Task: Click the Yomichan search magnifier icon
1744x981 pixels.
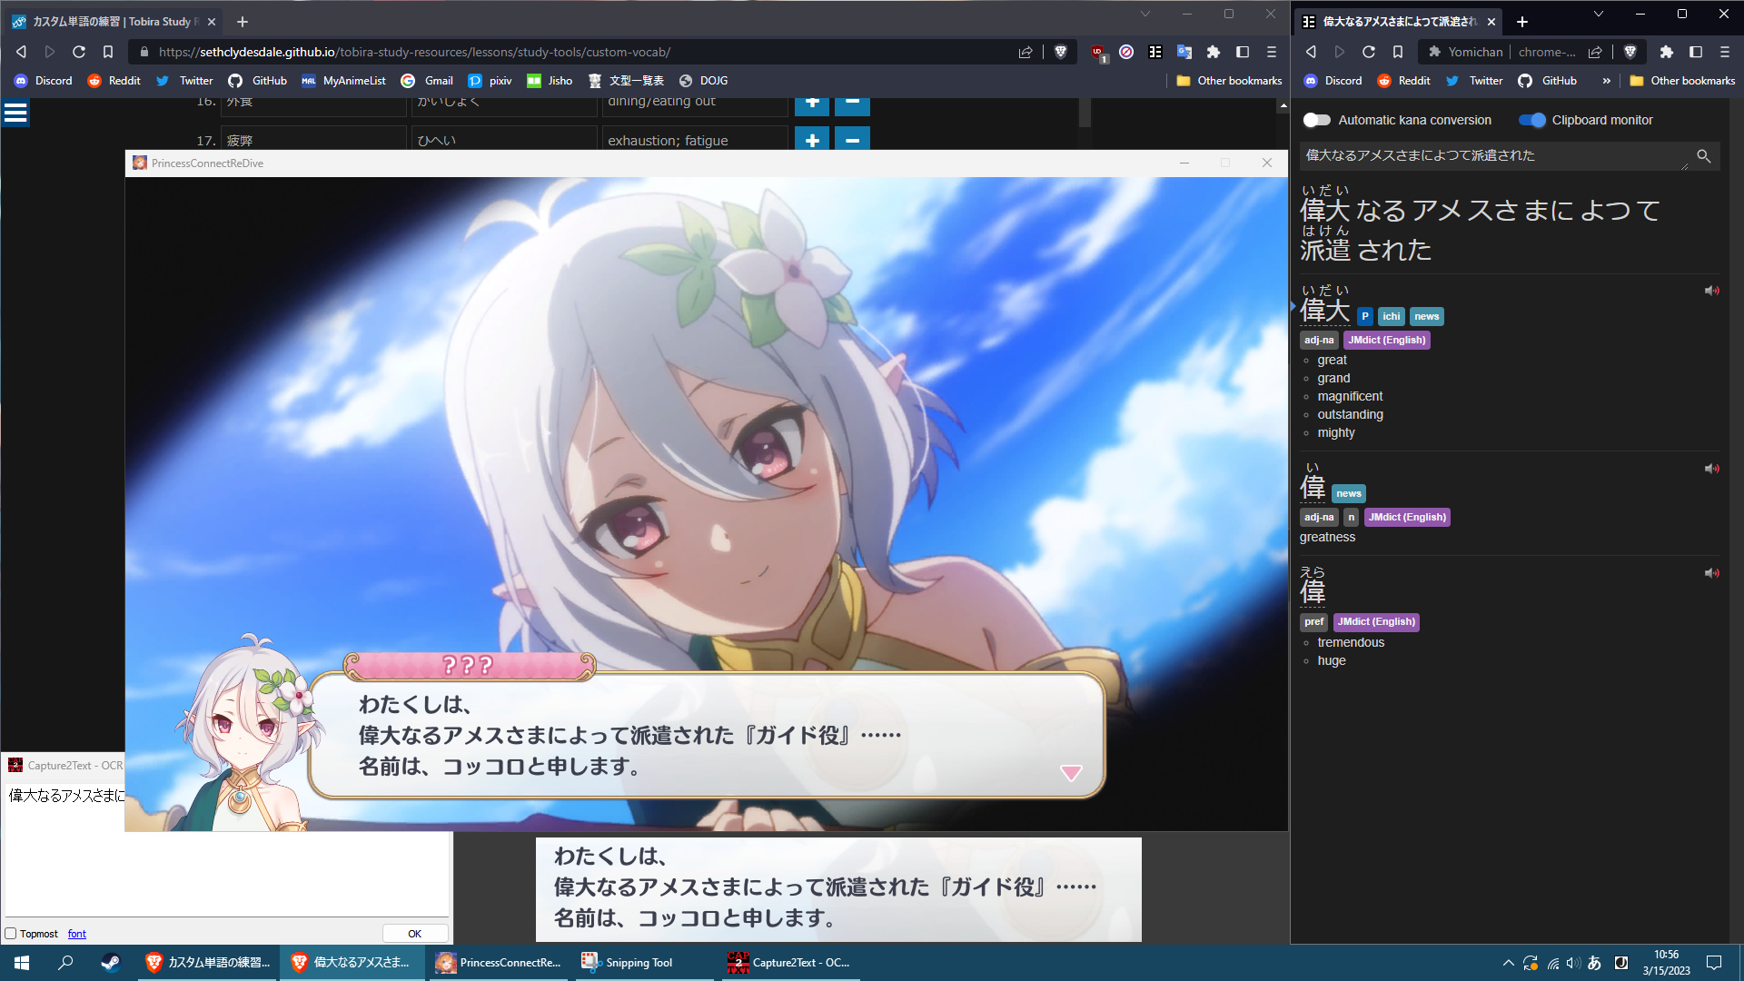Action: pyautogui.click(x=1704, y=156)
